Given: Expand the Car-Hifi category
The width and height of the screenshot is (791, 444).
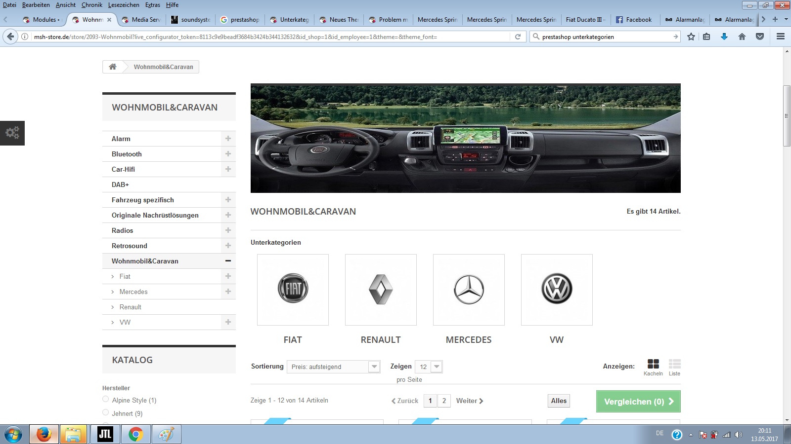Looking at the screenshot, I should (228, 169).
